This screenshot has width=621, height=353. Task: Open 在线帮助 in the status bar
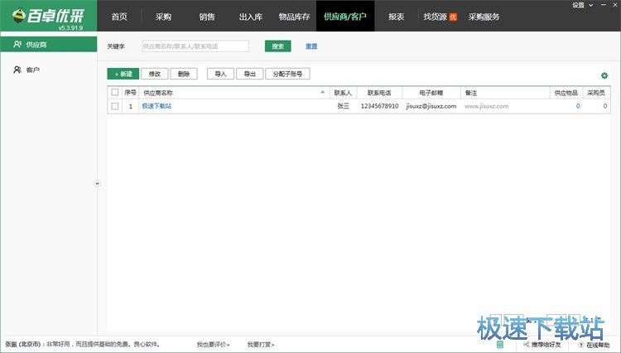(x=598, y=345)
